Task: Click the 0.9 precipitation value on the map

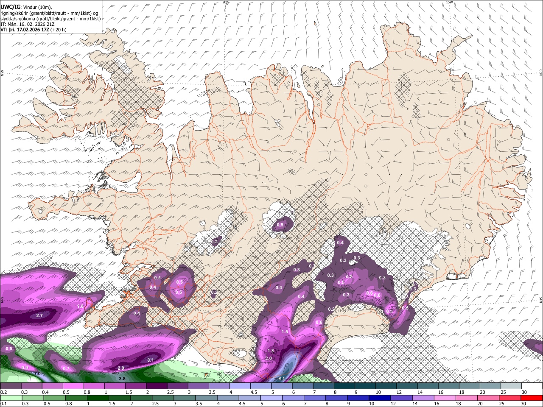Action: (25, 368)
